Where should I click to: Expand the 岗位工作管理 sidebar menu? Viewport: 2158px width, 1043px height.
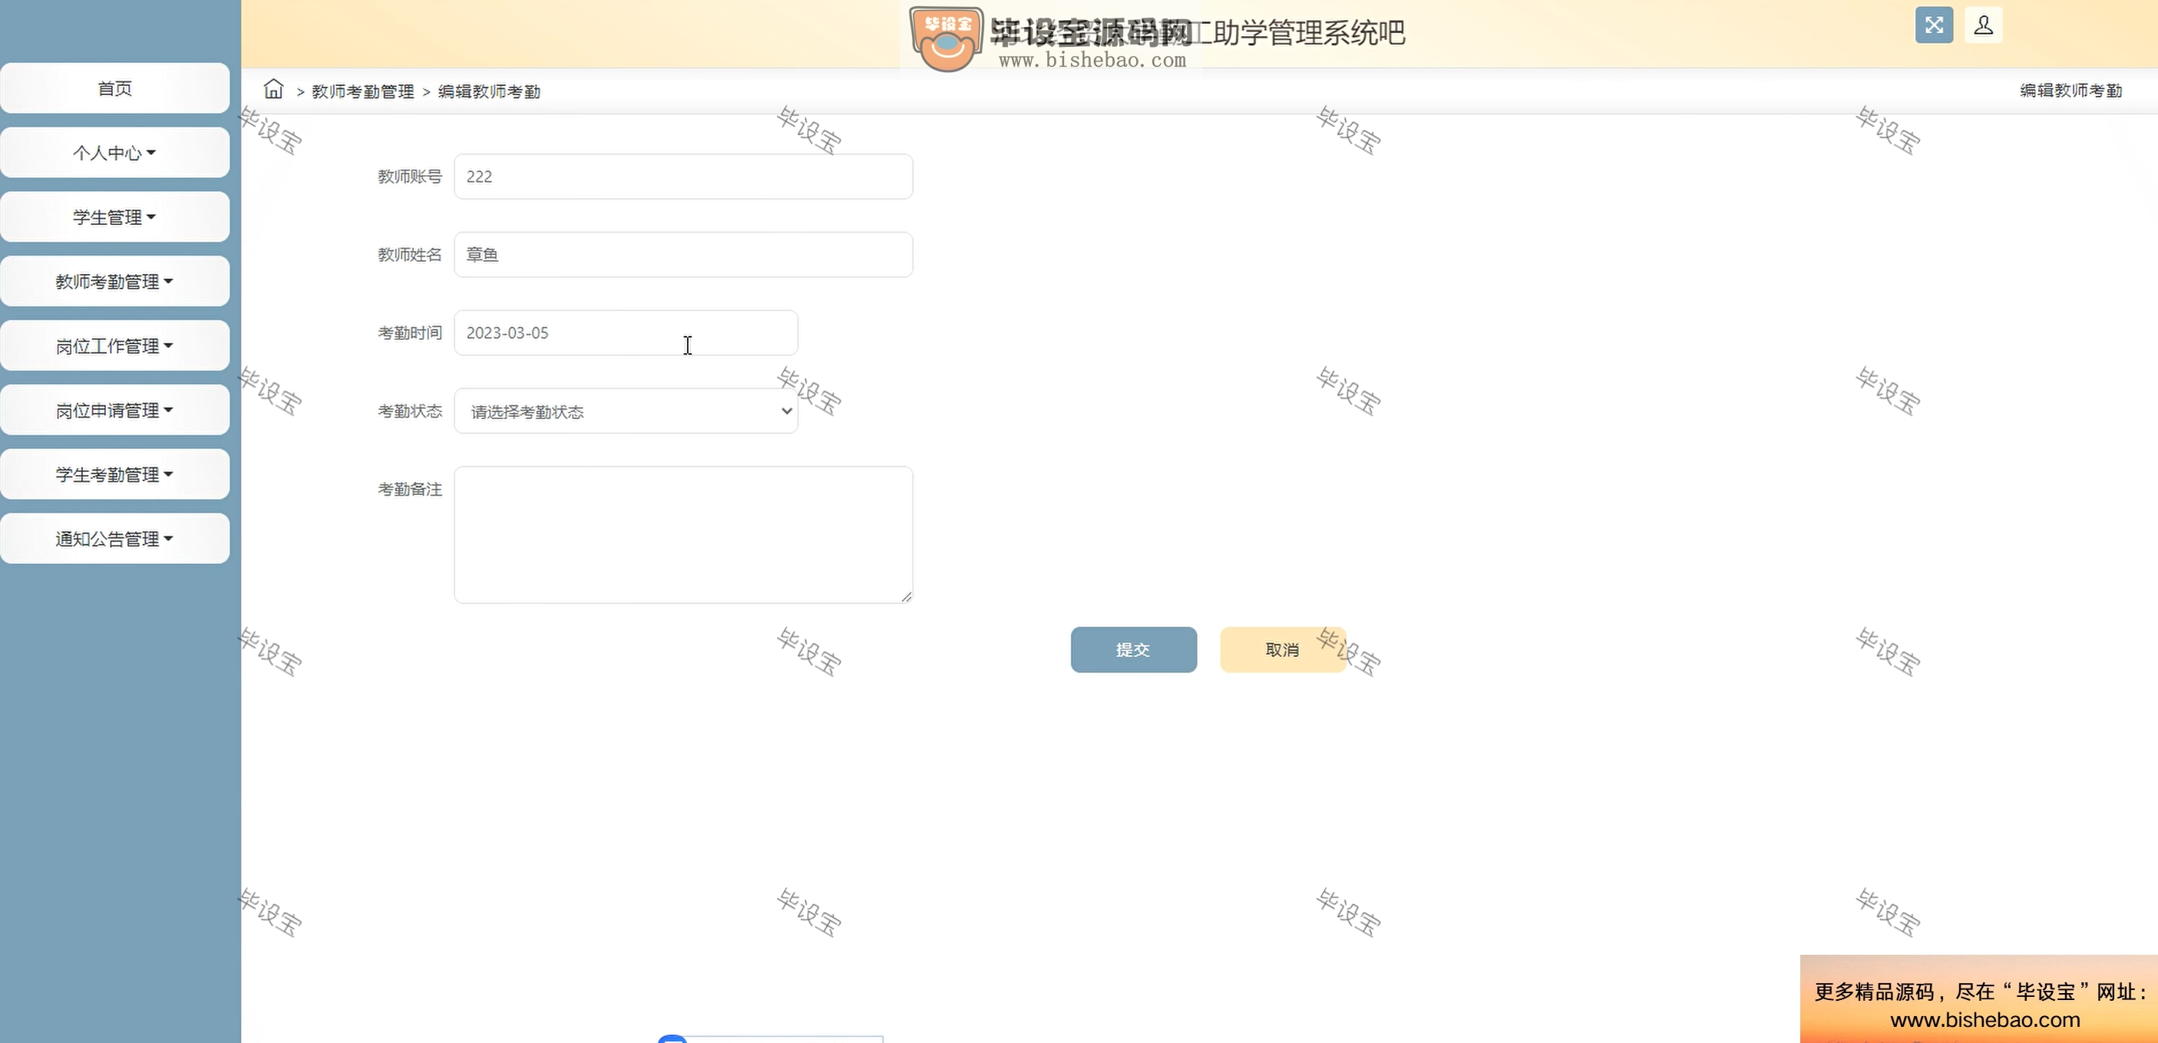click(114, 346)
